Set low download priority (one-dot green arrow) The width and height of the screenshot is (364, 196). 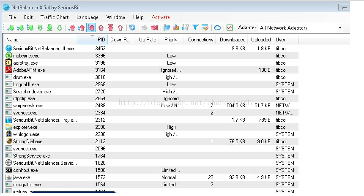(x=11, y=27)
